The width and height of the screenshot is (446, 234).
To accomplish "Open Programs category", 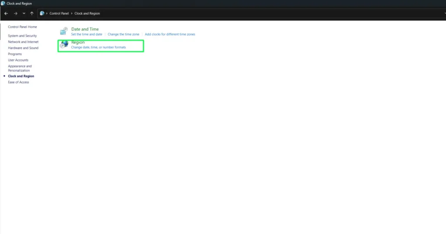I will [x=15, y=54].
